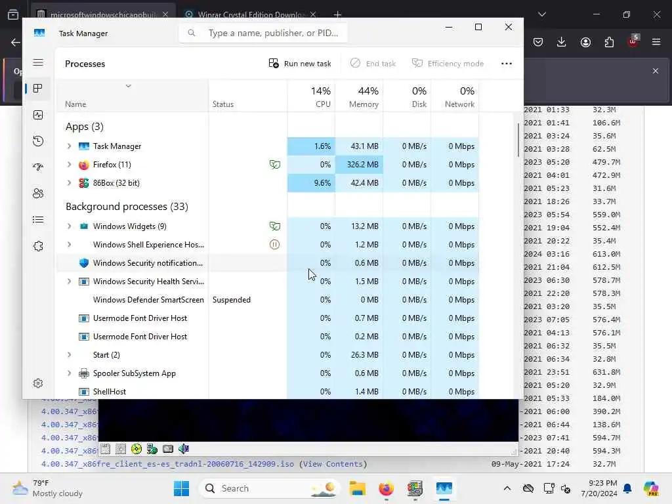Viewport: 672px width, 504px height.
Task: Open the View Contents link in Firefox page
Action: click(x=333, y=464)
